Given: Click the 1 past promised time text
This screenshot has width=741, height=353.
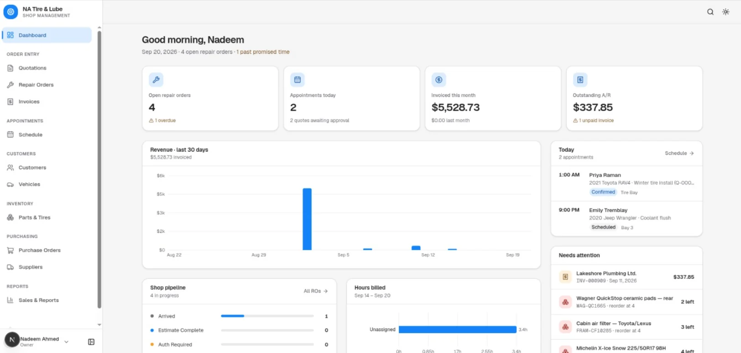Looking at the screenshot, I should pyautogui.click(x=263, y=52).
